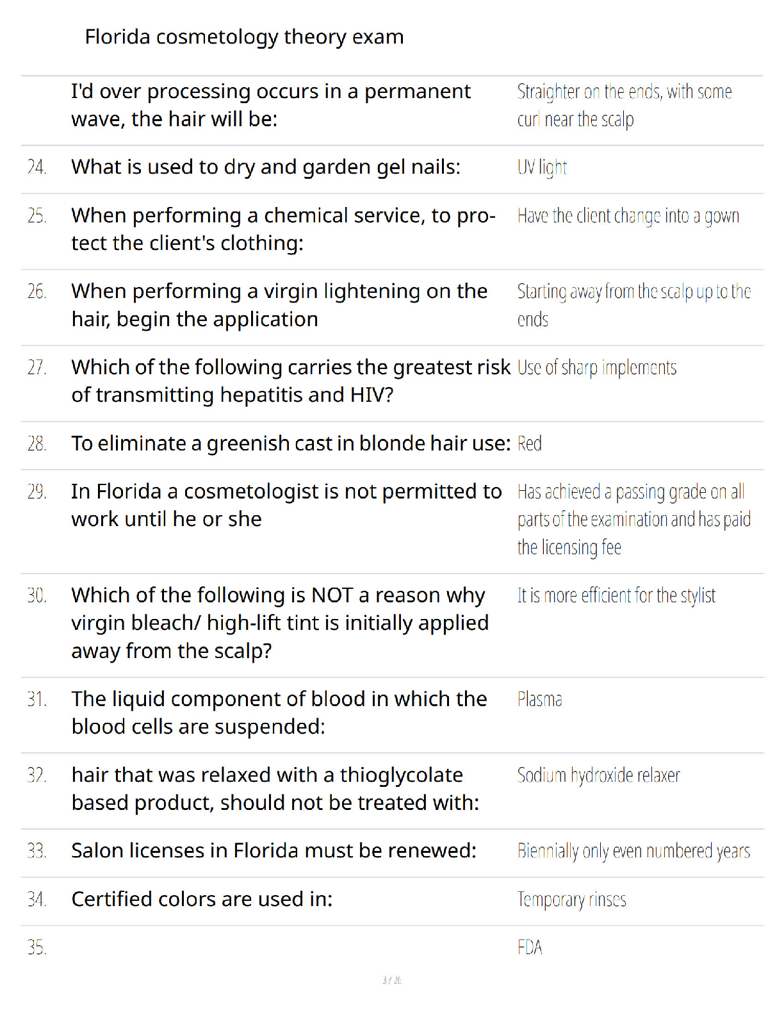The width and height of the screenshot is (784, 1015).
Task: Select the question about liquid component of blood
Action: tap(279, 713)
